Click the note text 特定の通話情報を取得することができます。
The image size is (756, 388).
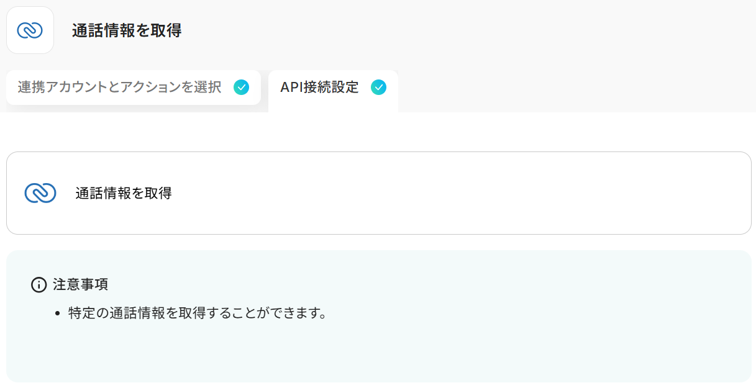(x=198, y=314)
